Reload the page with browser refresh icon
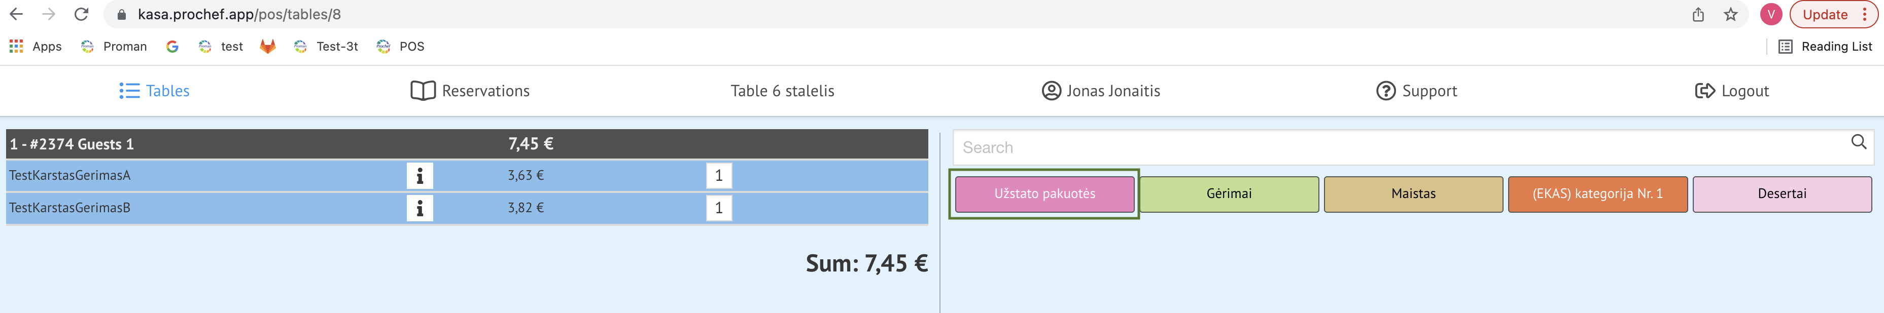 [81, 15]
